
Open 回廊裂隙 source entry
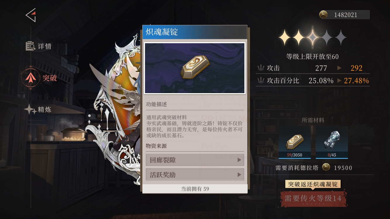[195, 160]
